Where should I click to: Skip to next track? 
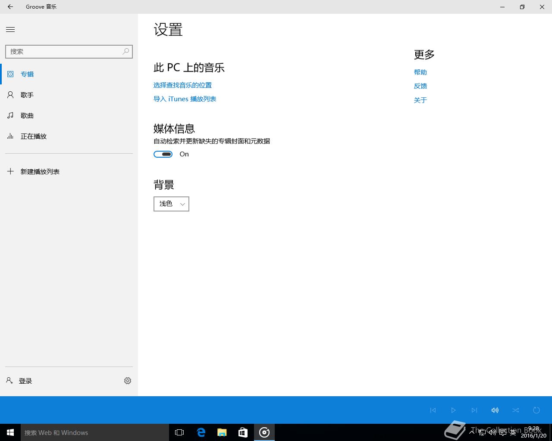click(x=474, y=410)
